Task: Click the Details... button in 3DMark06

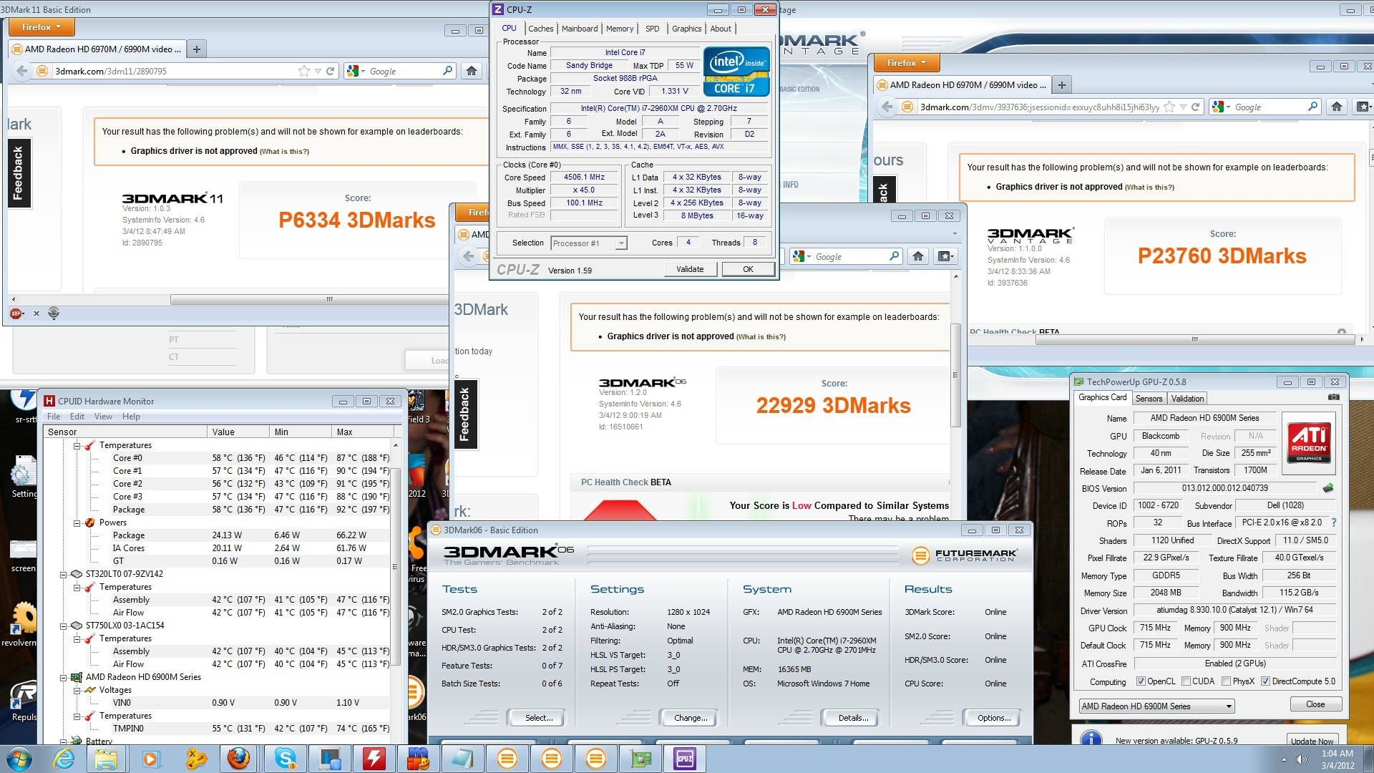Action: pos(853,718)
